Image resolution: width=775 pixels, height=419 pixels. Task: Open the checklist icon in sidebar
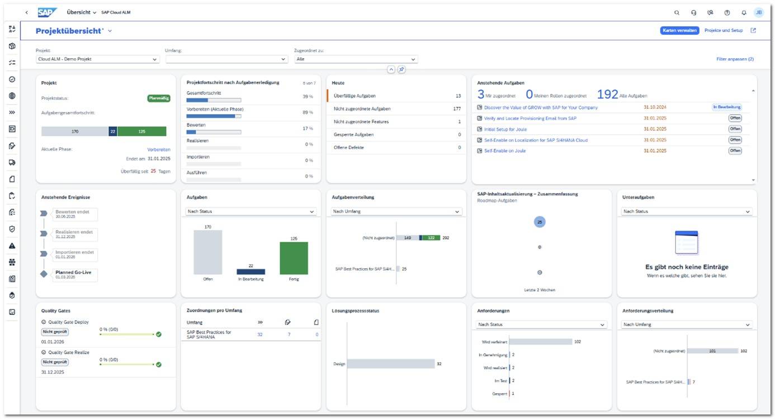coord(12,63)
